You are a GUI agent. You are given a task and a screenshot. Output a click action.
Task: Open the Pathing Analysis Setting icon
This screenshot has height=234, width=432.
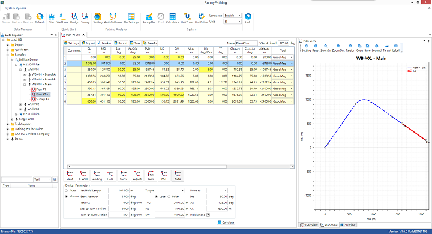98,18
